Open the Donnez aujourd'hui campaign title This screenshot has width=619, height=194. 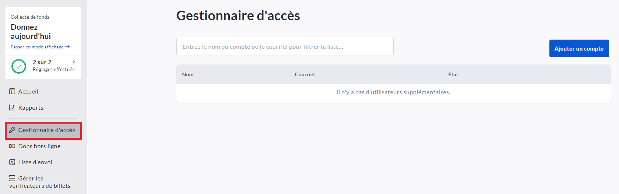[x=31, y=32]
